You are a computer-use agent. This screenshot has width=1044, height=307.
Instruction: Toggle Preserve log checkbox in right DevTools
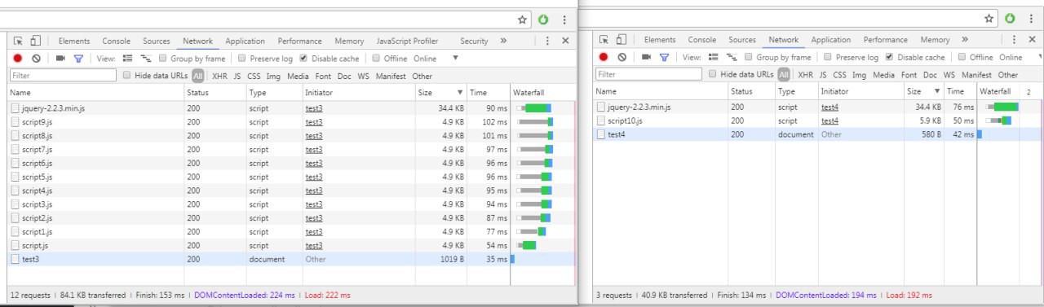click(x=828, y=57)
